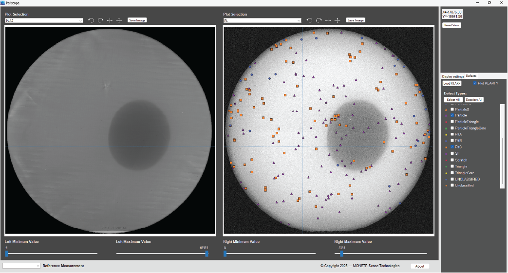The width and height of the screenshot is (508, 273).
Task: Open the right Plot Selection dropdown PL
Action: tap(262, 21)
